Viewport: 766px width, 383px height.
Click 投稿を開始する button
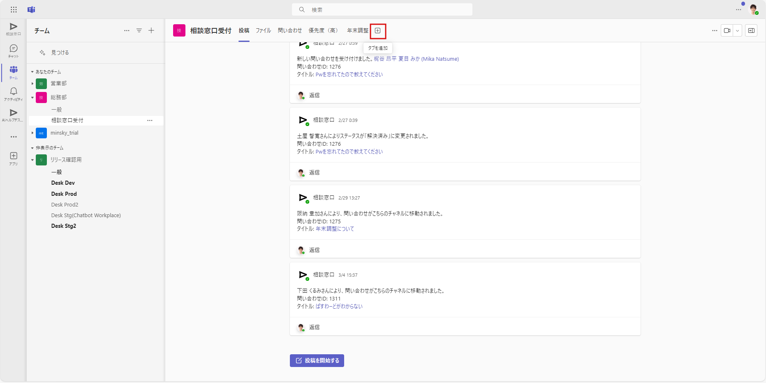tap(317, 360)
